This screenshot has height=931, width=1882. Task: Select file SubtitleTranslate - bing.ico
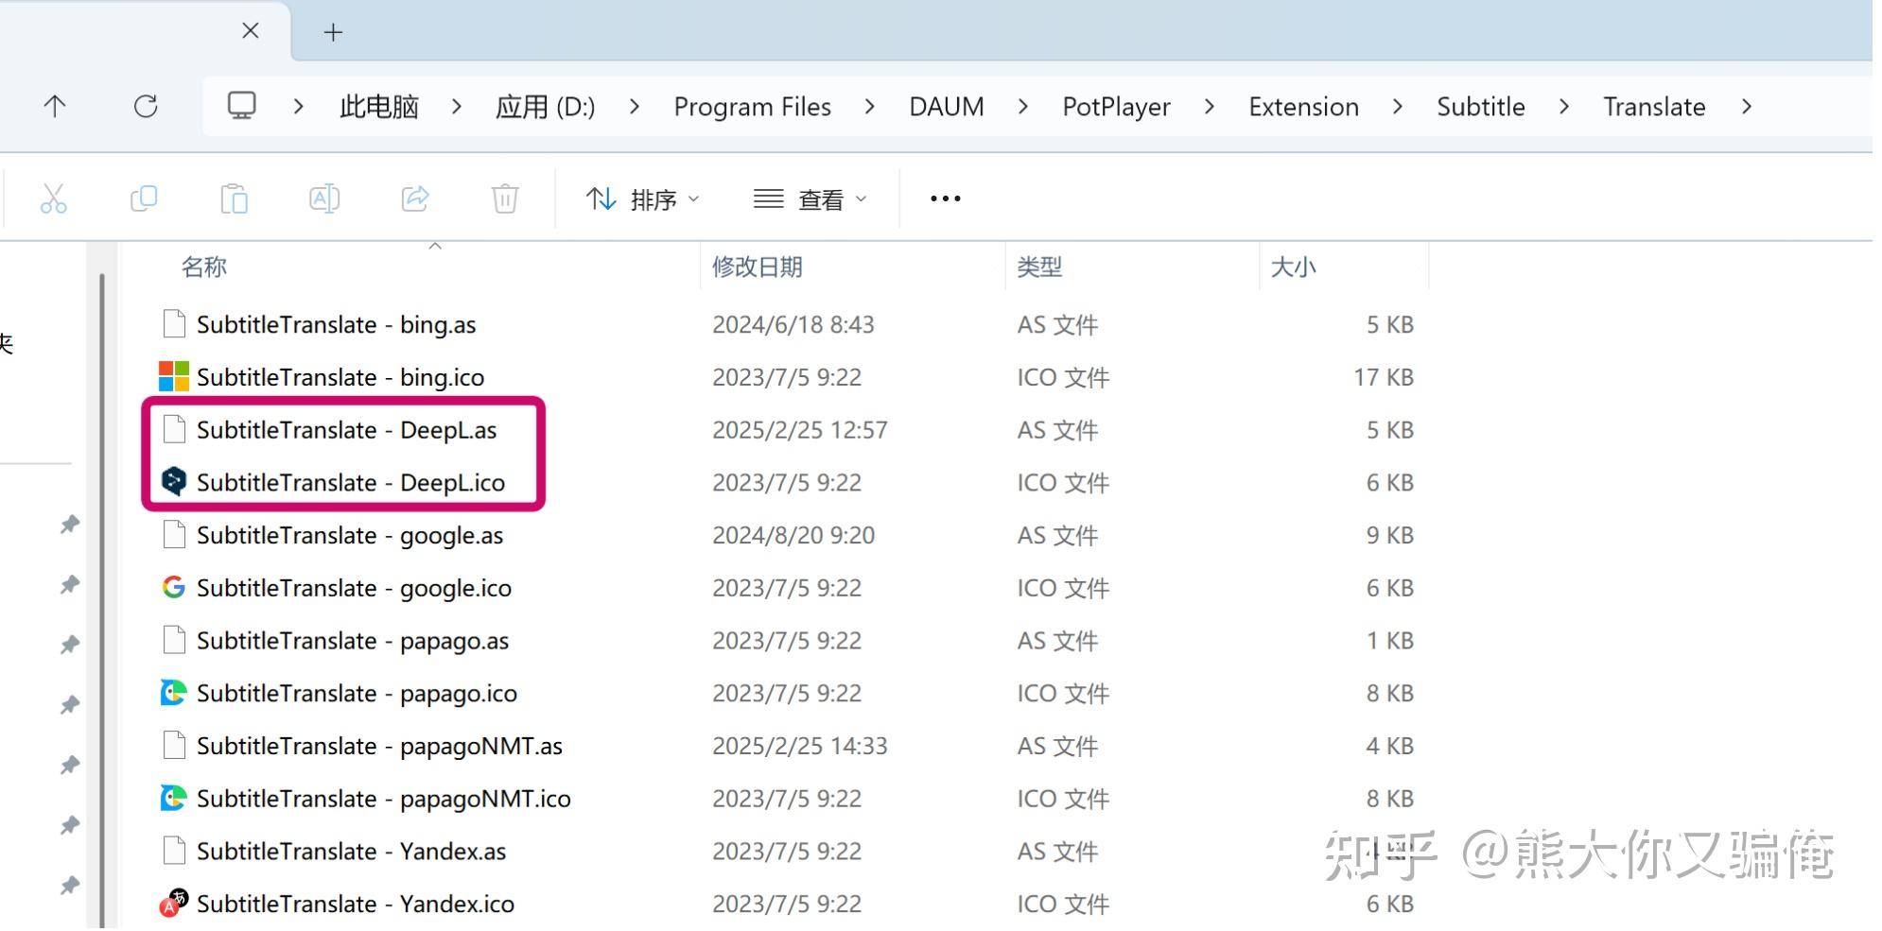(x=340, y=378)
